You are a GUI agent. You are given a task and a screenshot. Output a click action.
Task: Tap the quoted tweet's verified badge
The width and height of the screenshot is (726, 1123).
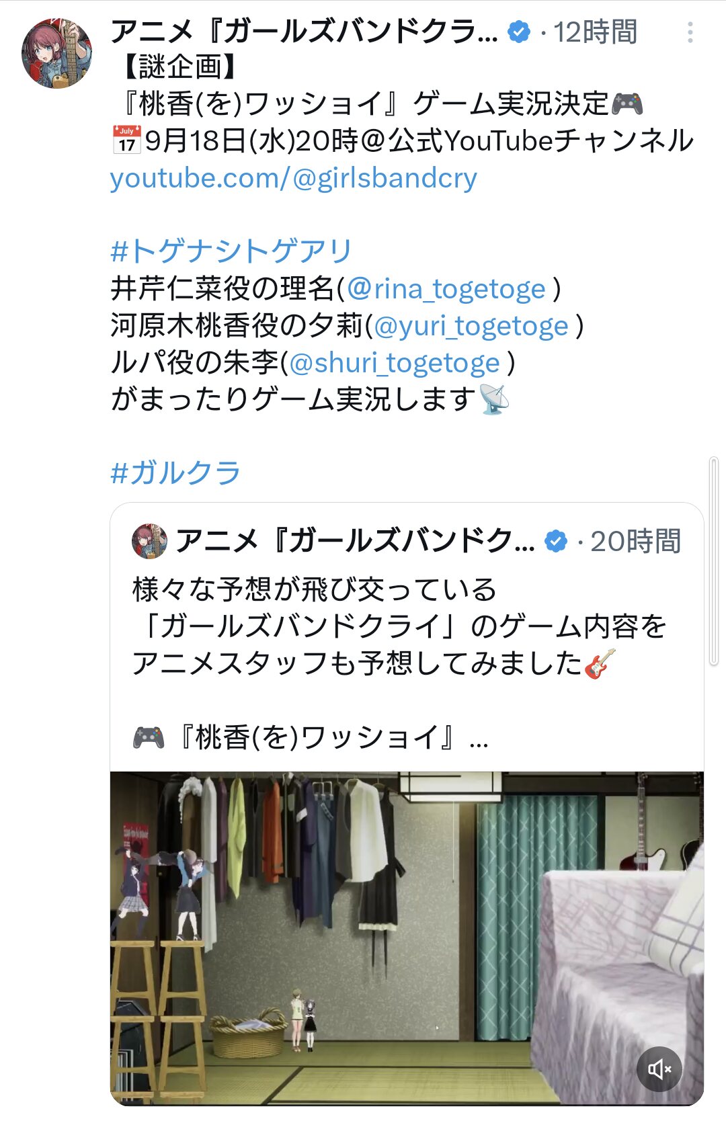556,541
